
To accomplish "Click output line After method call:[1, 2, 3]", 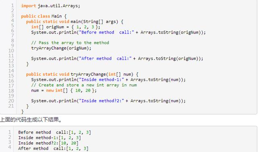I will [53, 148].
